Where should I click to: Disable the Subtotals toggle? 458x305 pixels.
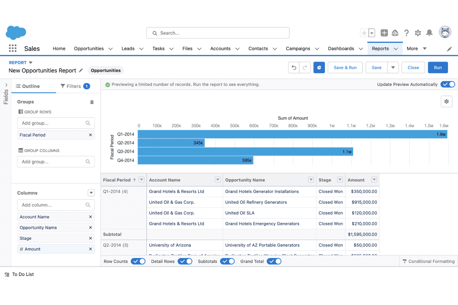pyautogui.click(x=227, y=261)
